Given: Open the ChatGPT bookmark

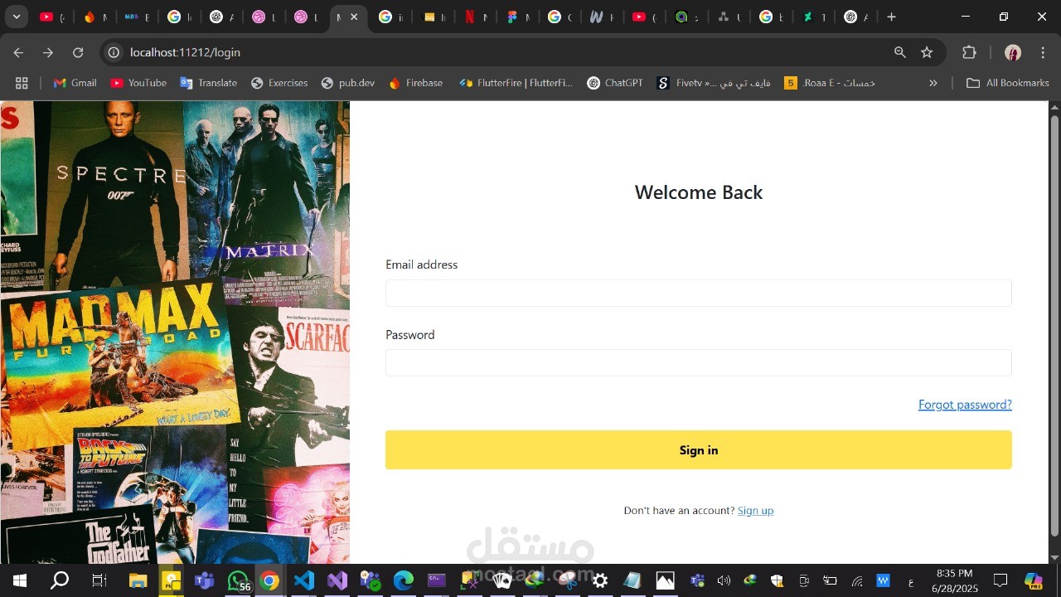Looking at the screenshot, I should [x=615, y=83].
